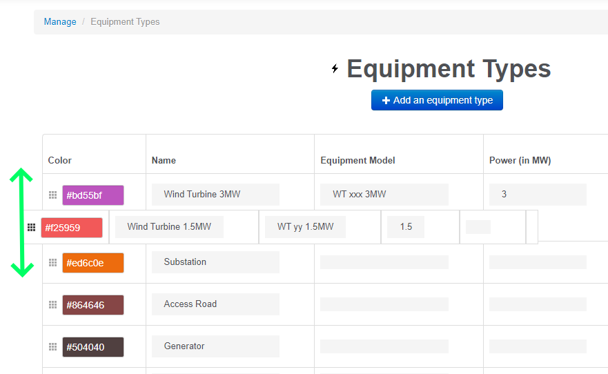Screen dimensions: 608x374
Task: Click grip icon next to #ed6c0e swatch
Action: coord(52,262)
